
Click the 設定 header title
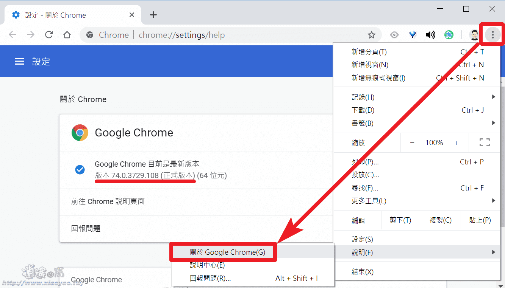pyautogui.click(x=41, y=62)
